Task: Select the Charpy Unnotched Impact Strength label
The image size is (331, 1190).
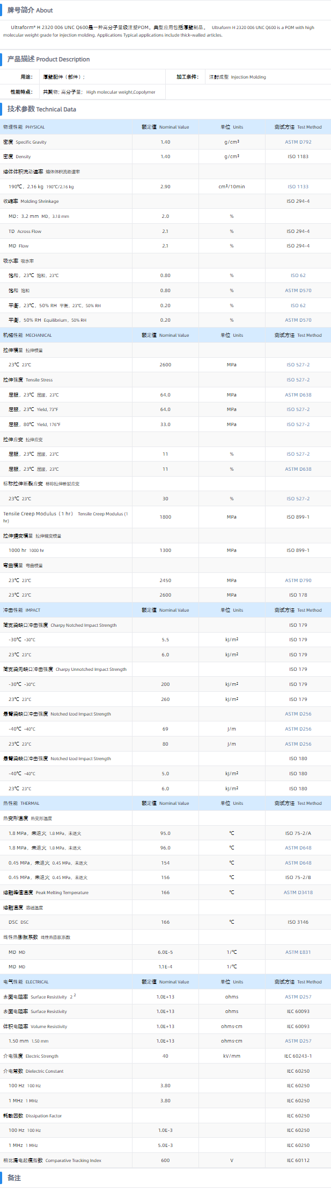Action: point(65,669)
